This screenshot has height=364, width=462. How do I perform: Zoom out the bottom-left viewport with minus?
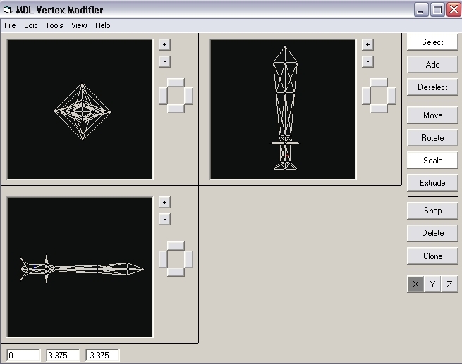click(x=164, y=219)
